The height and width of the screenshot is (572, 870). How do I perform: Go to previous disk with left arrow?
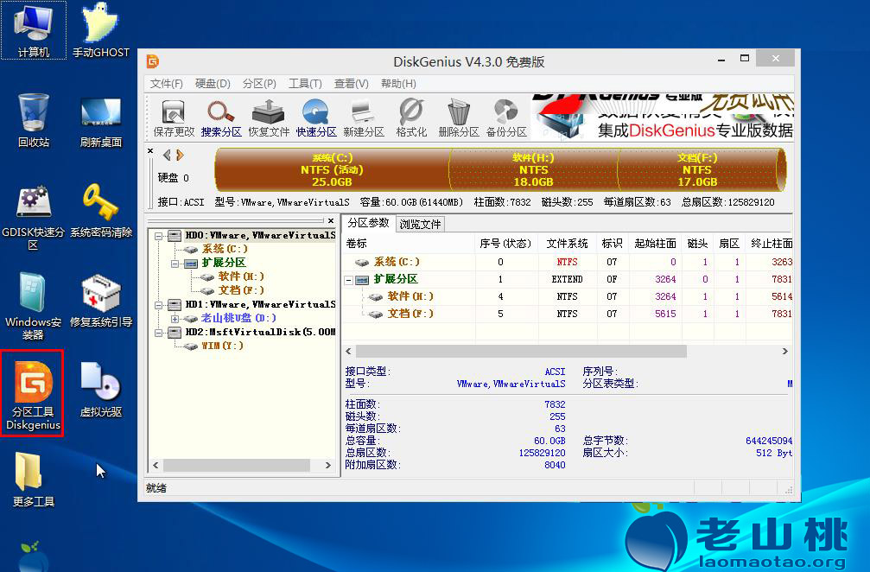pos(167,155)
